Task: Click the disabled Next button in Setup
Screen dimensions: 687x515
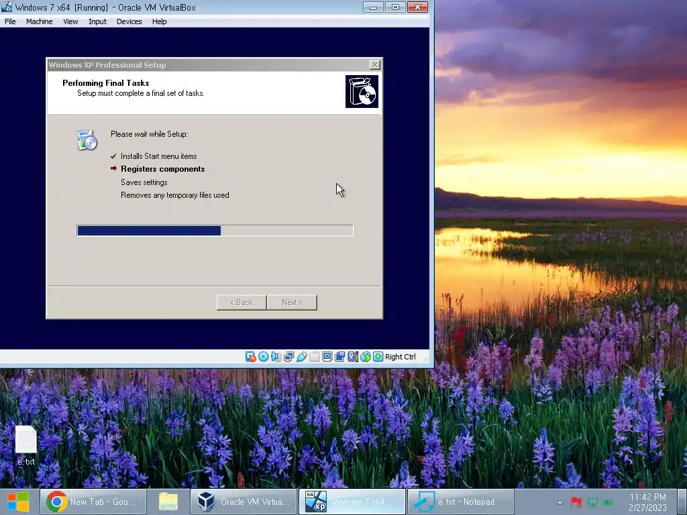Action: (293, 302)
